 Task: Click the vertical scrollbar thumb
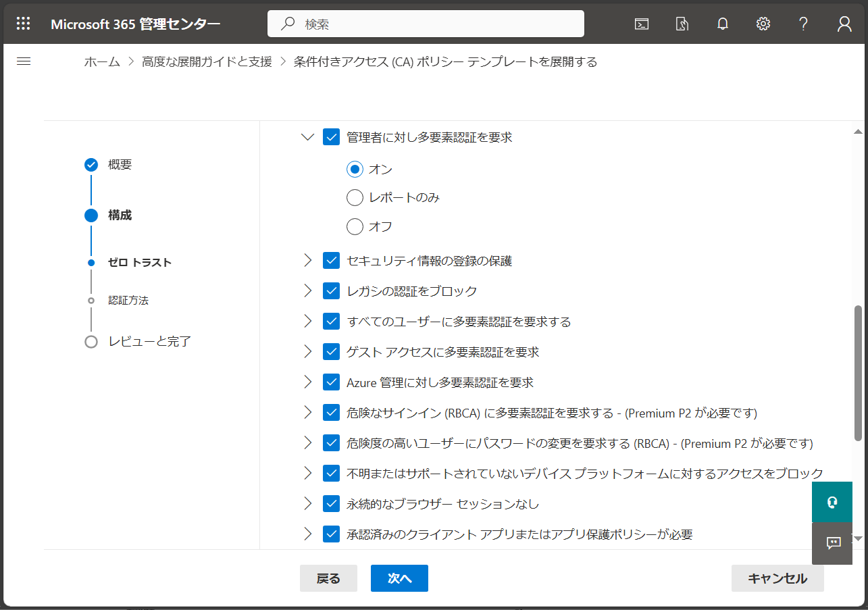(859, 373)
